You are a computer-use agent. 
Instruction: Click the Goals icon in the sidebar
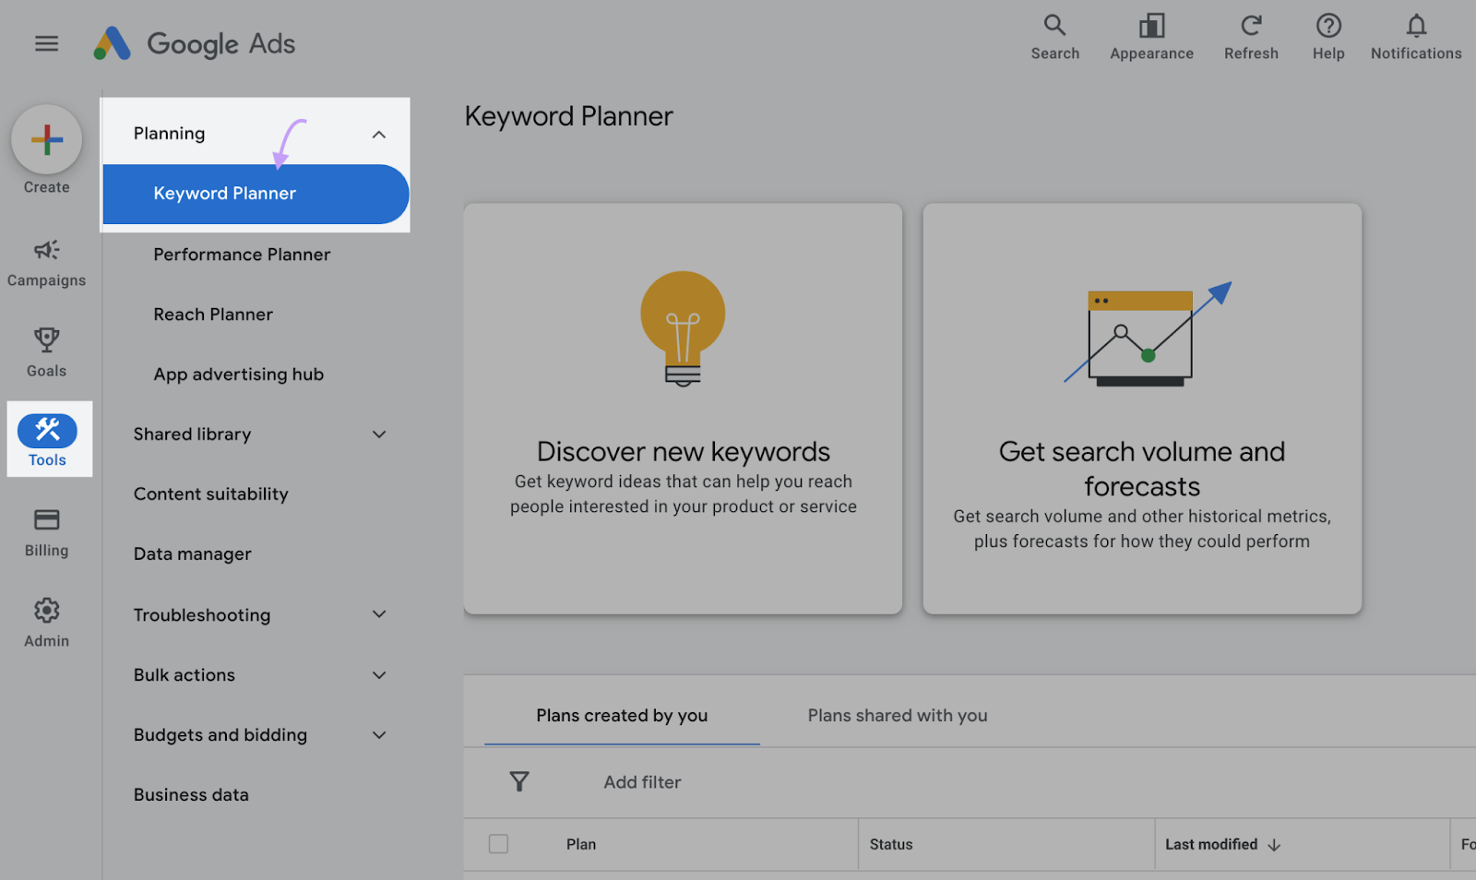(45, 341)
